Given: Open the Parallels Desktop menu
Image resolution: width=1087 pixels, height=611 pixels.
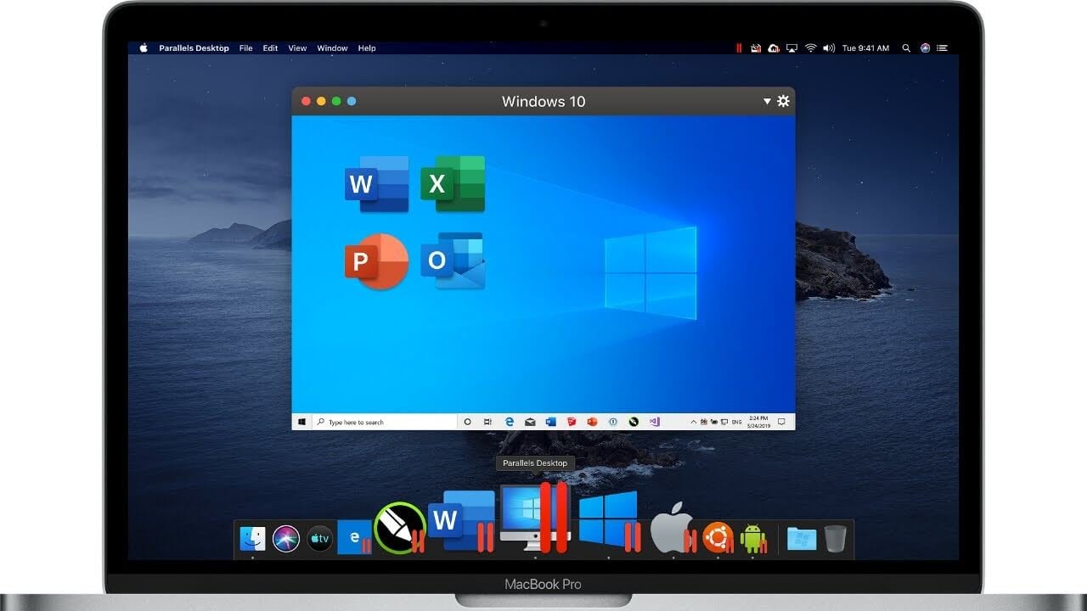Looking at the screenshot, I should [194, 48].
